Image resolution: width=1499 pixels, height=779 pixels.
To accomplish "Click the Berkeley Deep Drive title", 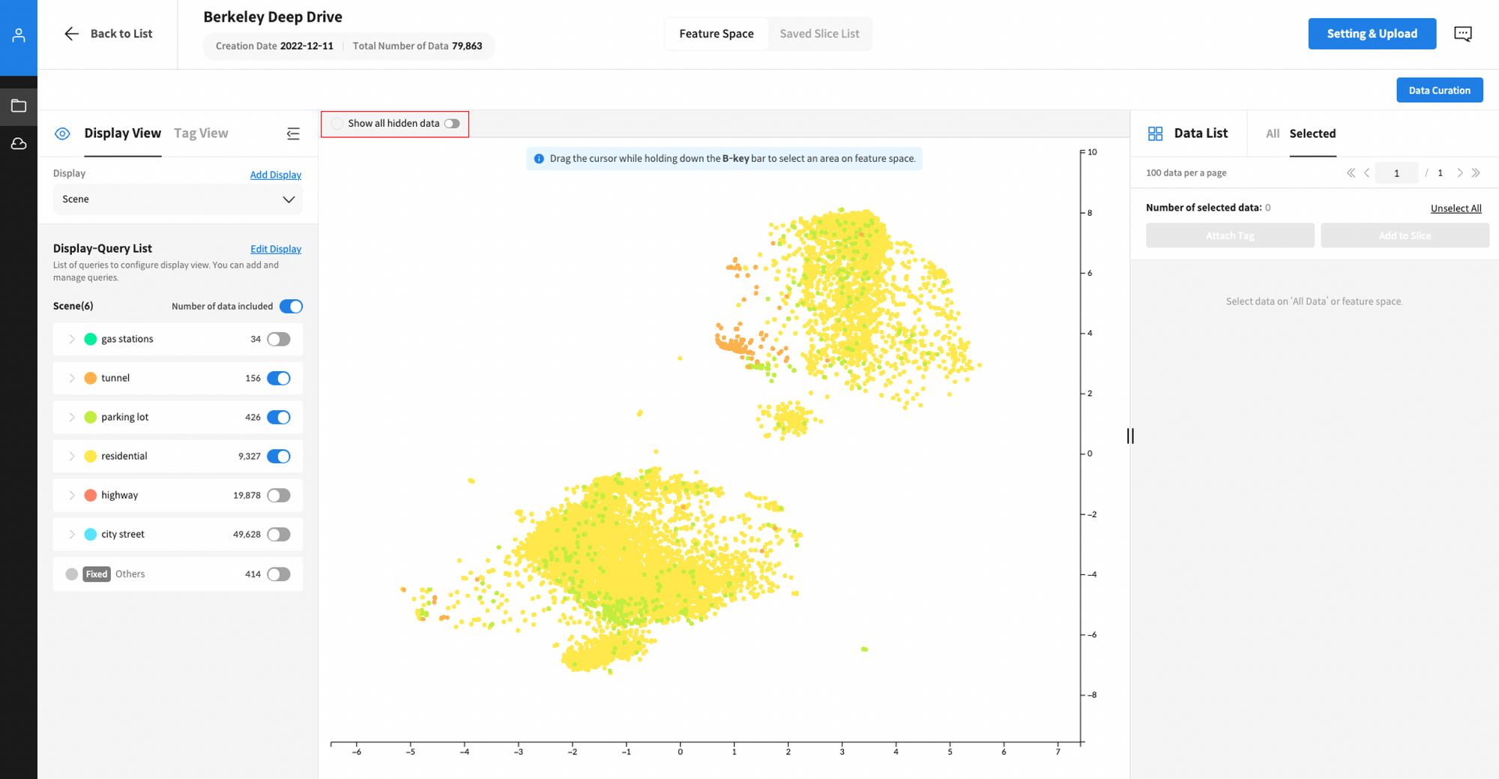I will tap(273, 16).
